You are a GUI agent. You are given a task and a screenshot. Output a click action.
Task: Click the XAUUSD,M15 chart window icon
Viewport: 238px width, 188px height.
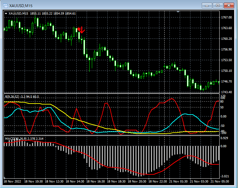coord(5,6)
